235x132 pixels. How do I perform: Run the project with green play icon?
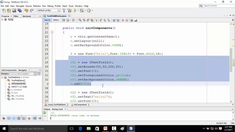pos(75,11)
